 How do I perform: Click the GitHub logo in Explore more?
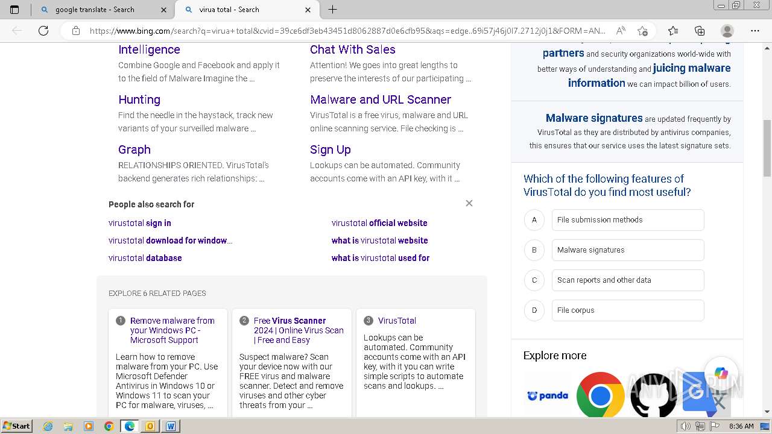coord(654,396)
